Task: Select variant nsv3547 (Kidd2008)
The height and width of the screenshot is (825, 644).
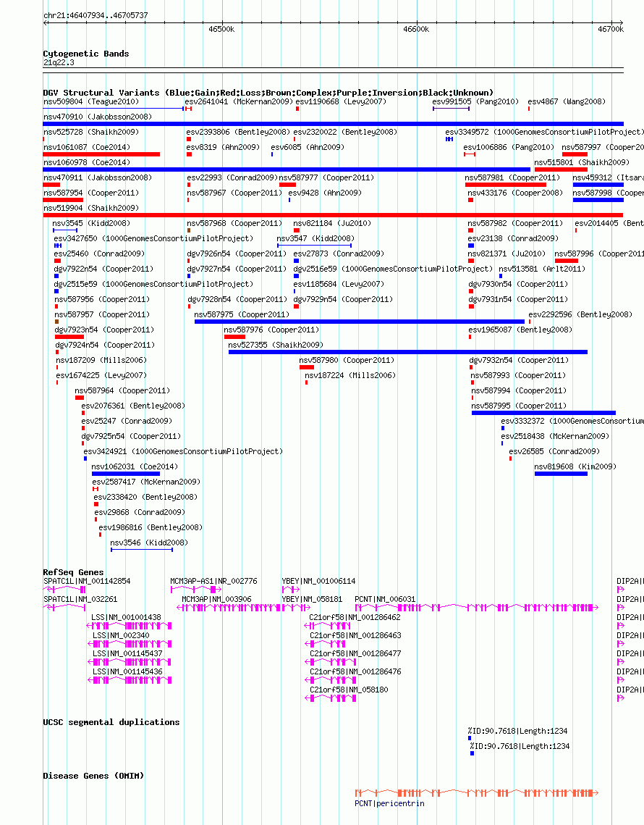Action: tap(315, 239)
